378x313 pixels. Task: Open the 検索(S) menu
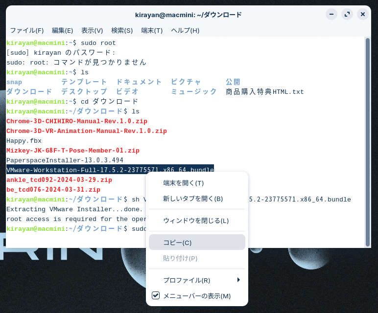click(x=122, y=31)
